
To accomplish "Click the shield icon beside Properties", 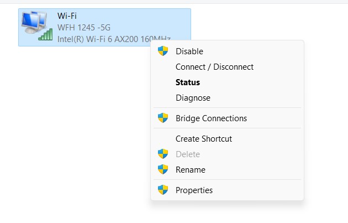I will [x=163, y=190].
